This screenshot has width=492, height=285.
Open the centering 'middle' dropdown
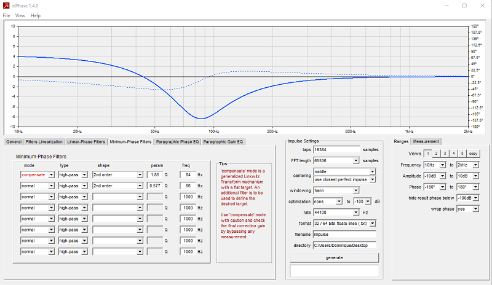pyautogui.click(x=344, y=171)
